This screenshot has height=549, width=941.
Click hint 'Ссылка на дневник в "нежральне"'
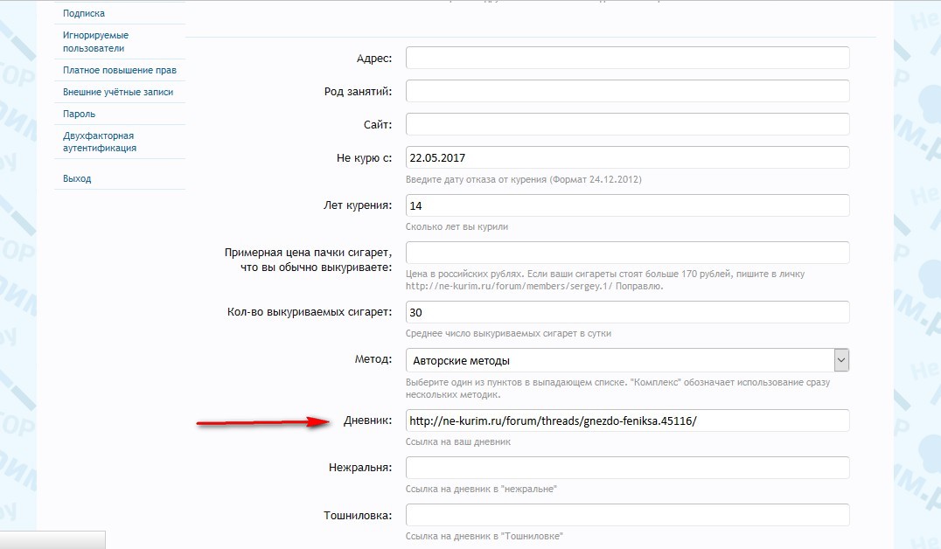coord(481,489)
